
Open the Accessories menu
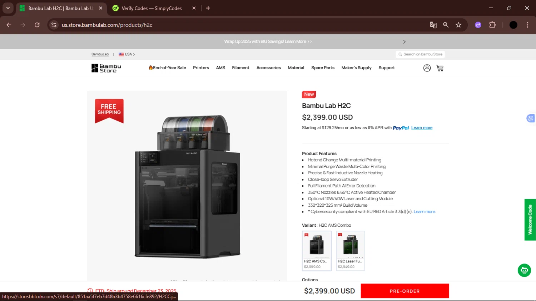268,68
